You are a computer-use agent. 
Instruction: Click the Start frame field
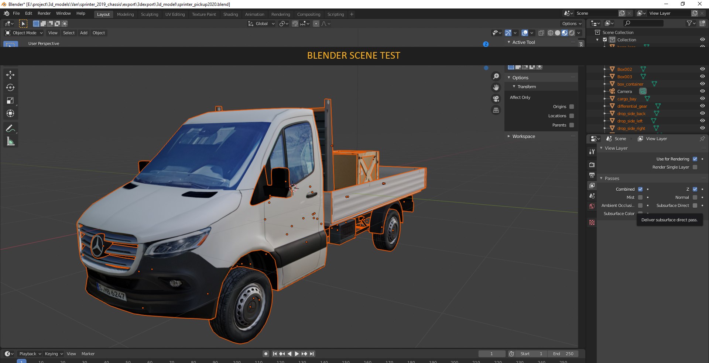(532, 354)
